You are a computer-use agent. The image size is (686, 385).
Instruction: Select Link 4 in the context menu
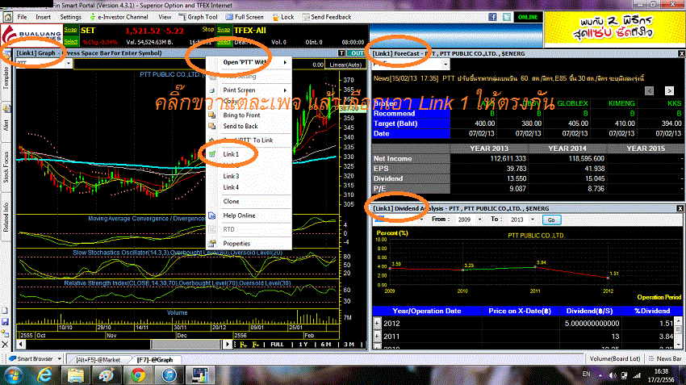pyautogui.click(x=231, y=187)
